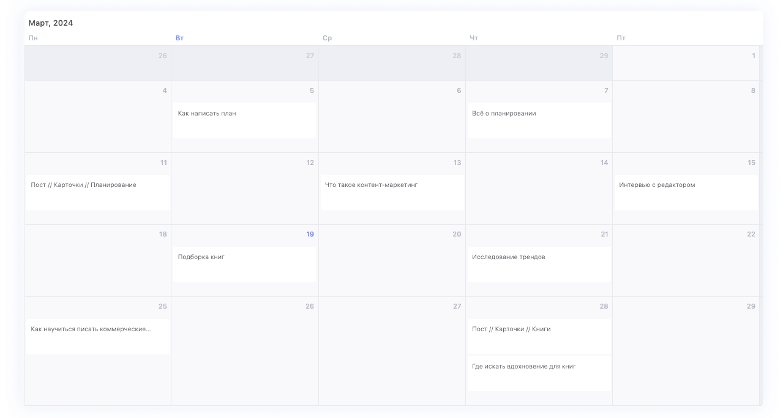This screenshot has width=783, height=418.
Task: Select the day cell numbered 29 in March
Action: 686,351
